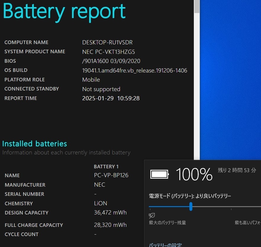The width and height of the screenshot is (261, 247).
Task: Select the Not supported standby value
Action: pyautogui.click(x=101, y=89)
